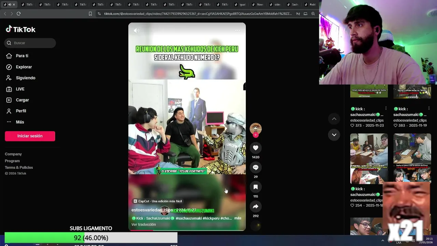Open 'Sacha se pone a ver' thumbnail
The height and width of the screenshot is (246, 437).
click(x=412, y=159)
